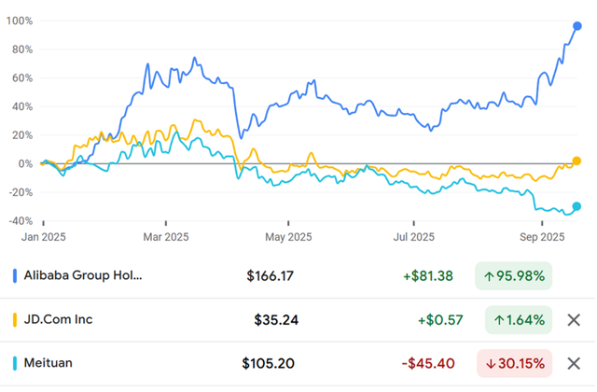Click the Jul 2025 axis label
The image size is (597, 392).
[411, 237]
